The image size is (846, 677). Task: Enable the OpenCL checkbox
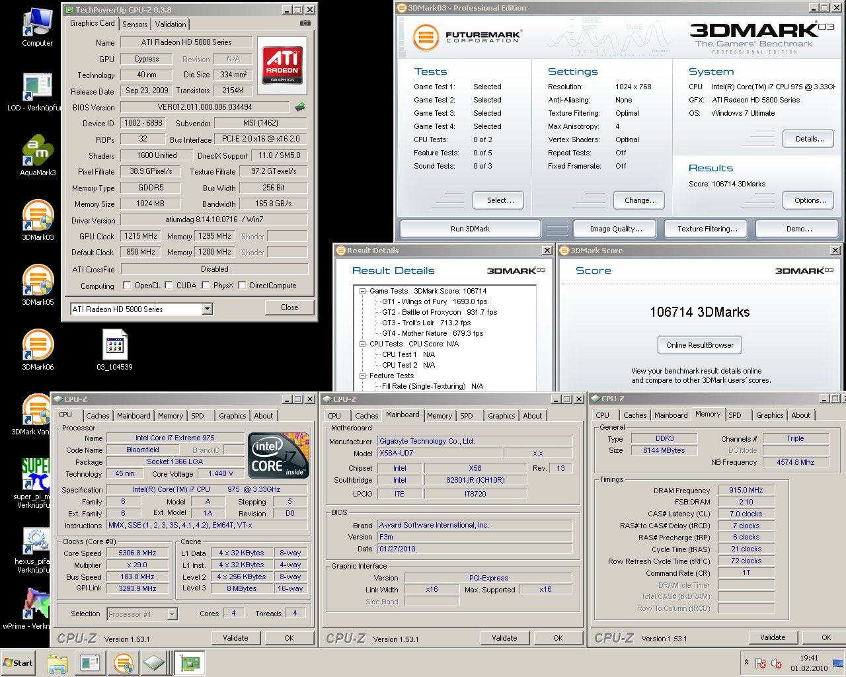click(x=127, y=286)
